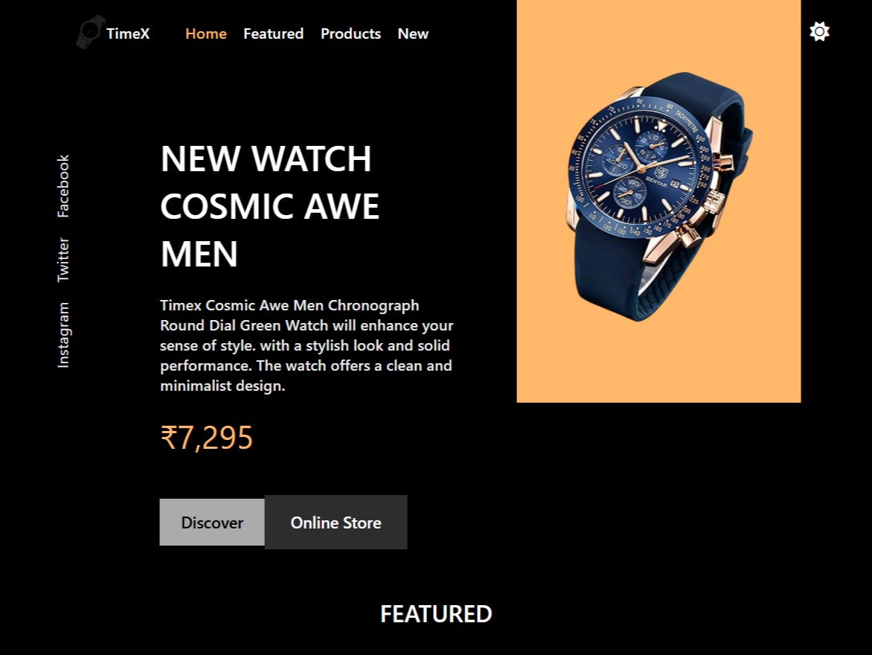Open the Featured nav item
This screenshot has height=655, width=872.
tap(274, 34)
